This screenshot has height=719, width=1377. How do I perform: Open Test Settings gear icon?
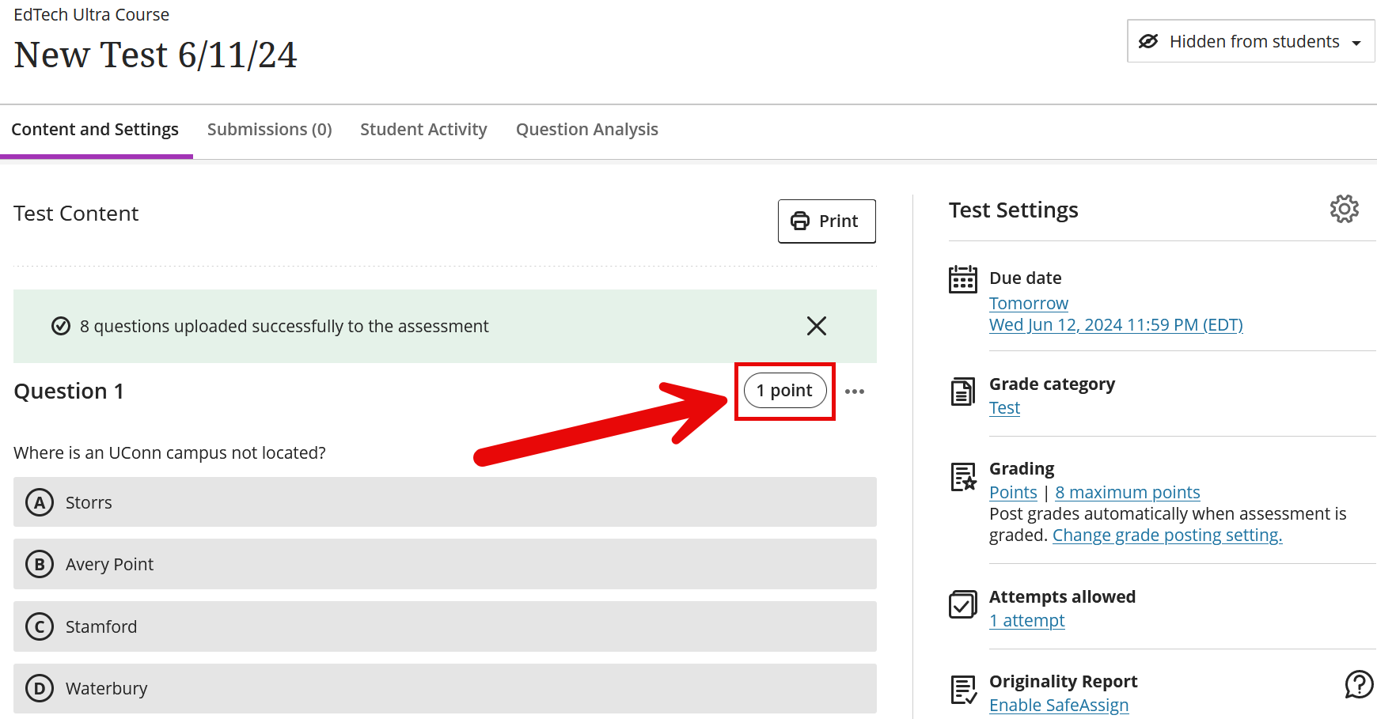(1344, 210)
